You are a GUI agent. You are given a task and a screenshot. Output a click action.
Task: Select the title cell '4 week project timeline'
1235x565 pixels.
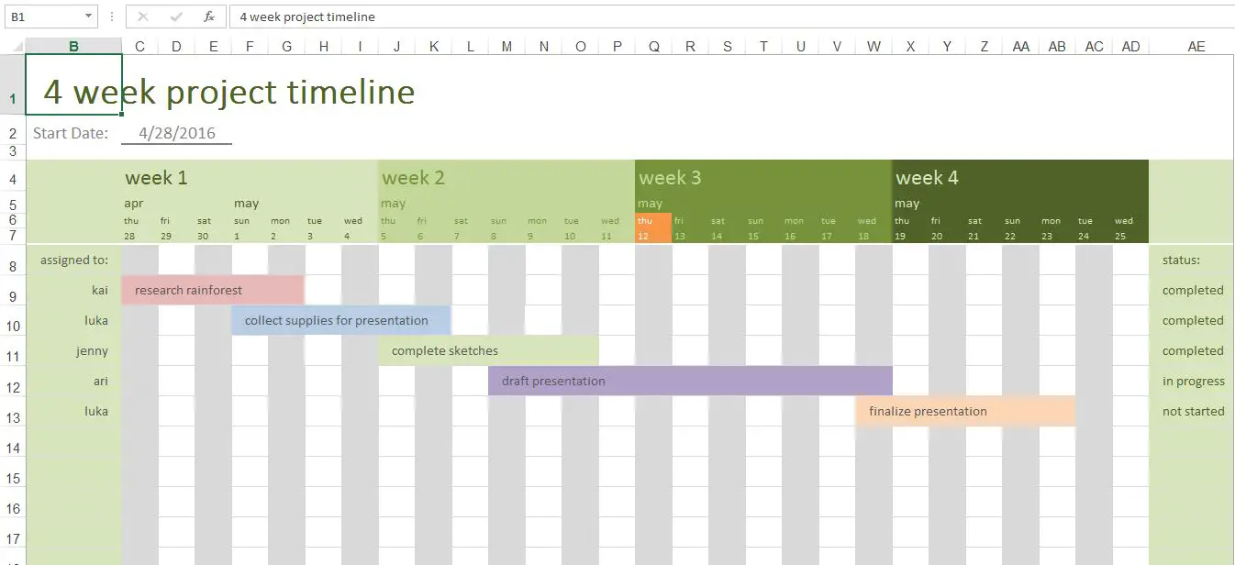point(229,92)
